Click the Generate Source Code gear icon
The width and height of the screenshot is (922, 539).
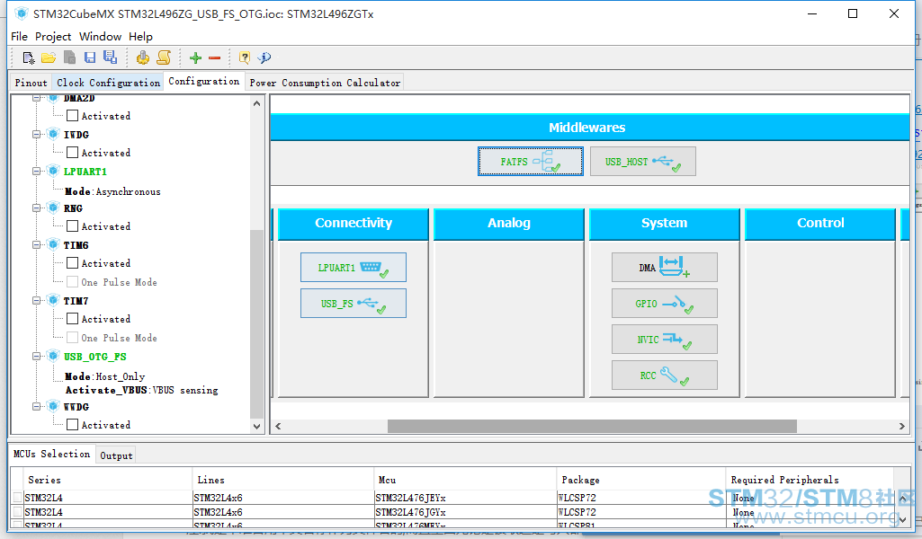tap(142, 57)
